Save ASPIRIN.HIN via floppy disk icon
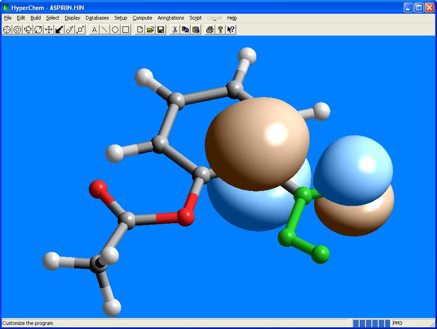The width and height of the screenshot is (437, 329). pos(161,30)
